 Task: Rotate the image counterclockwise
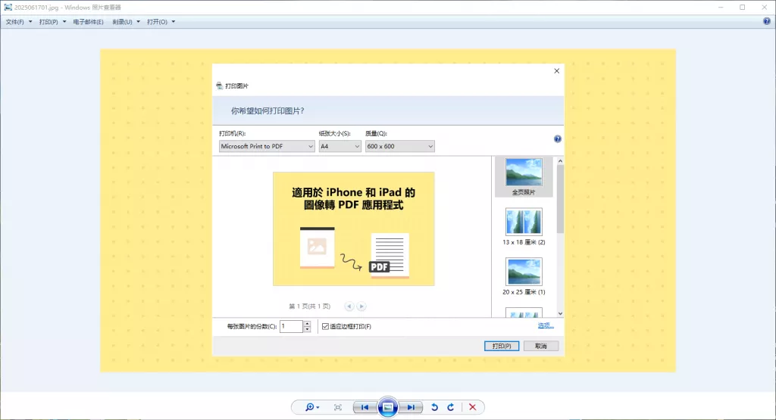(x=434, y=407)
